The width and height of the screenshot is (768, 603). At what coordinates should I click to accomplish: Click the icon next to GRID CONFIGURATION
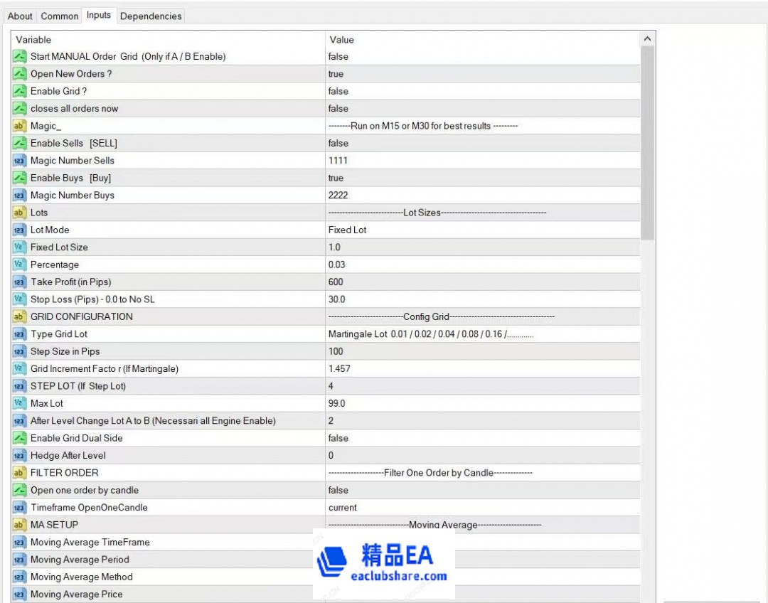click(x=20, y=316)
